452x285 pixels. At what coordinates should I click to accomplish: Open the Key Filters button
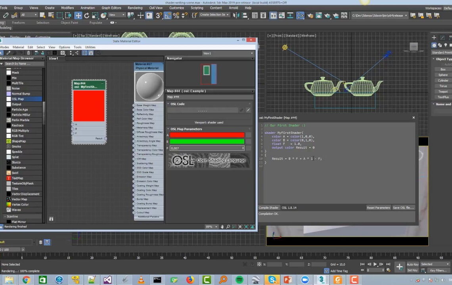[439, 270]
